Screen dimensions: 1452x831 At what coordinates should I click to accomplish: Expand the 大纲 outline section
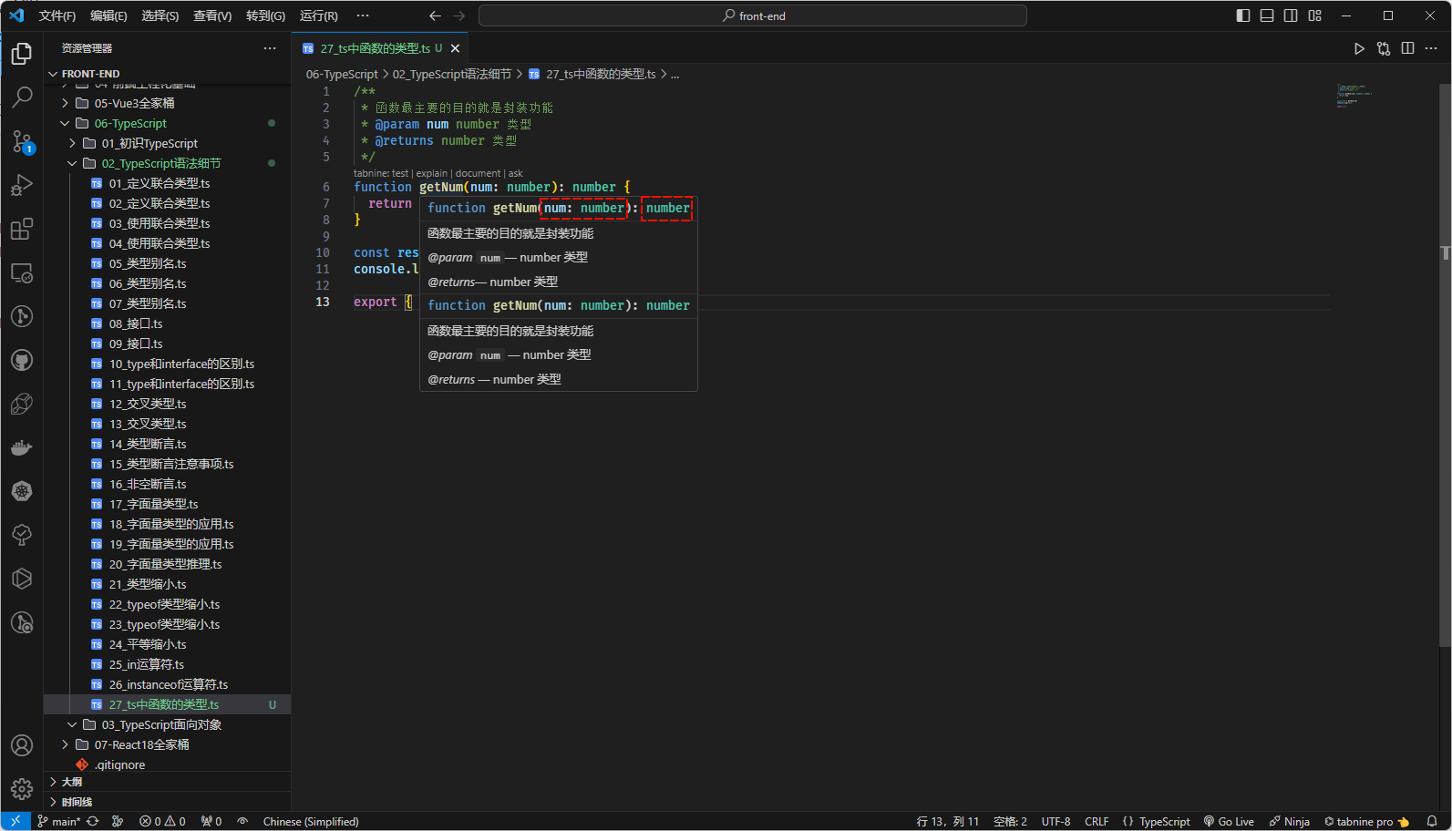tap(72, 782)
